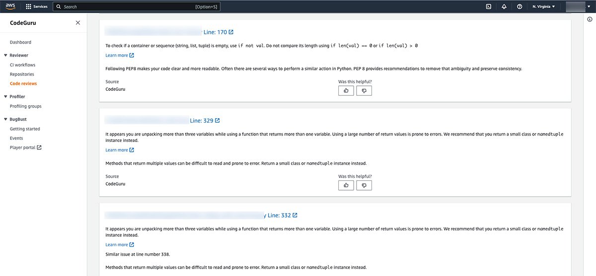The image size is (596, 276).
Task: Thumbs up the Line 170 recommendation
Action: pyautogui.click(x=346, y=91)
